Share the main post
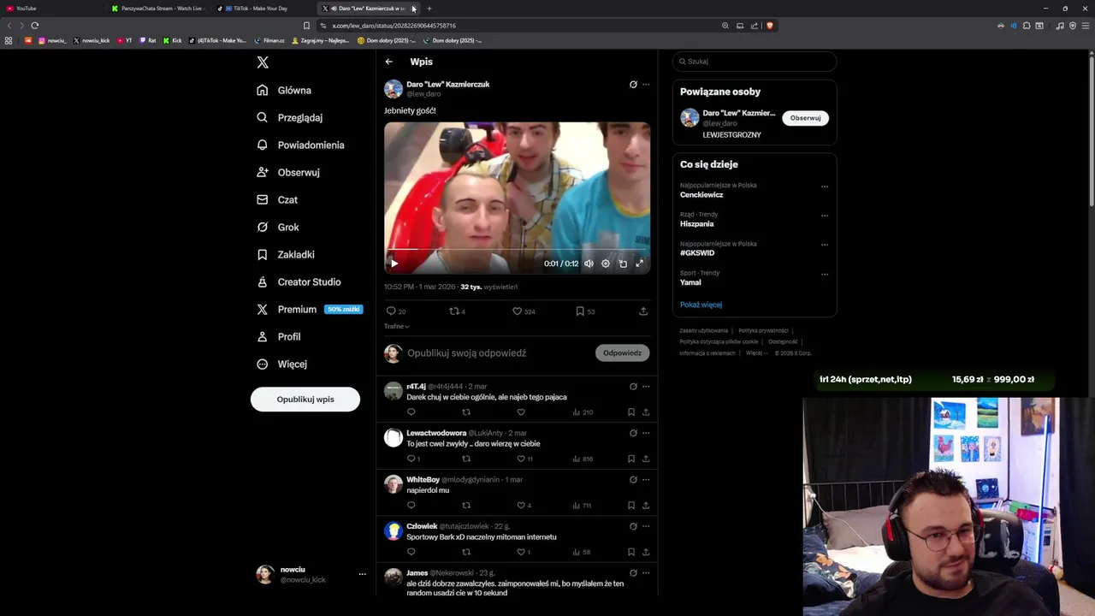Image resolution: width=1095 pixels, height=616 pixels. click(643, 311)
